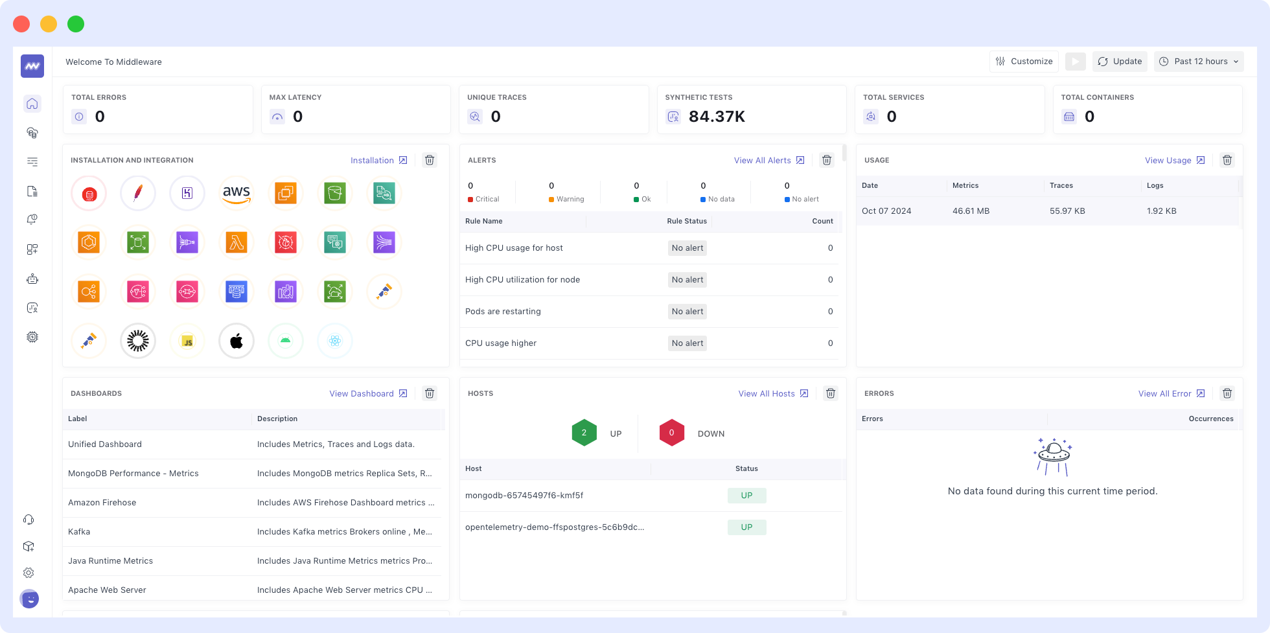The height and width of the screenshot is (633, 1270).
Task: Select the JavaScript integration icon
Action: tap(187, 341)
